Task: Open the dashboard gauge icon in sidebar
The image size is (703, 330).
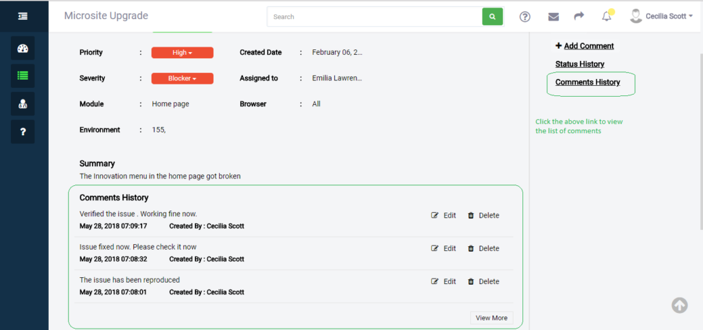Action: click(x=23, y=48)
